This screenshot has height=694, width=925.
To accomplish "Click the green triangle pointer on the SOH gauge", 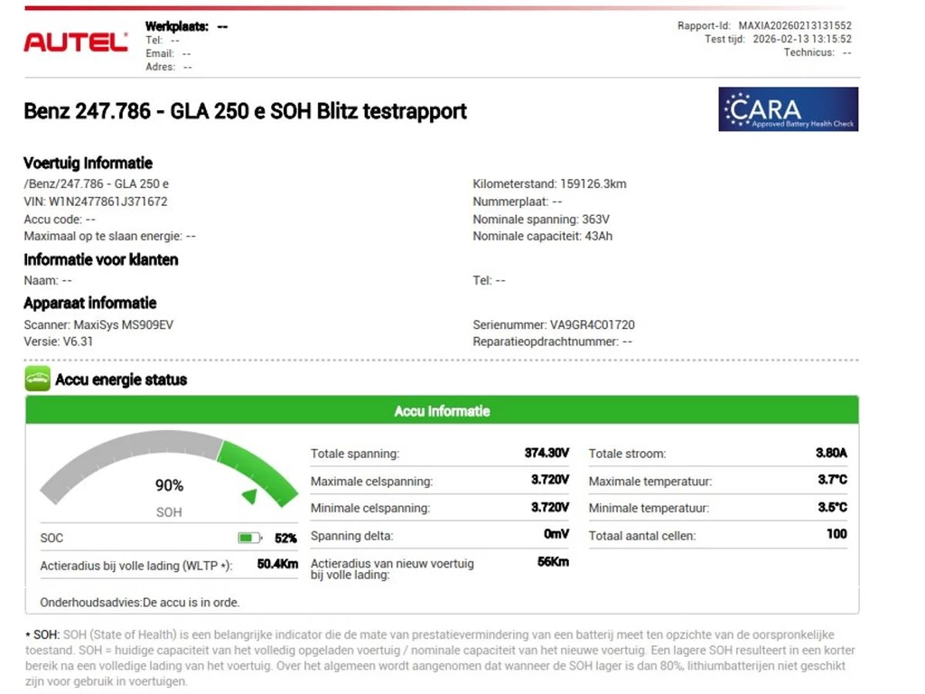I will point(248,496).
